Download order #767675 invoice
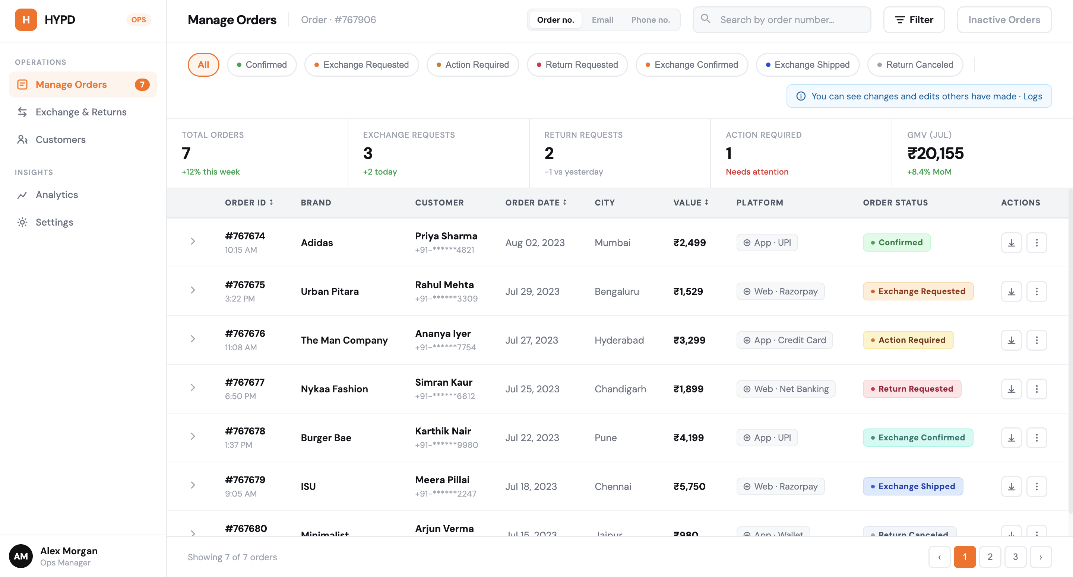The height and width of the screenshot is (577, 1073). pyautogui.click(x=1012, y=291)
